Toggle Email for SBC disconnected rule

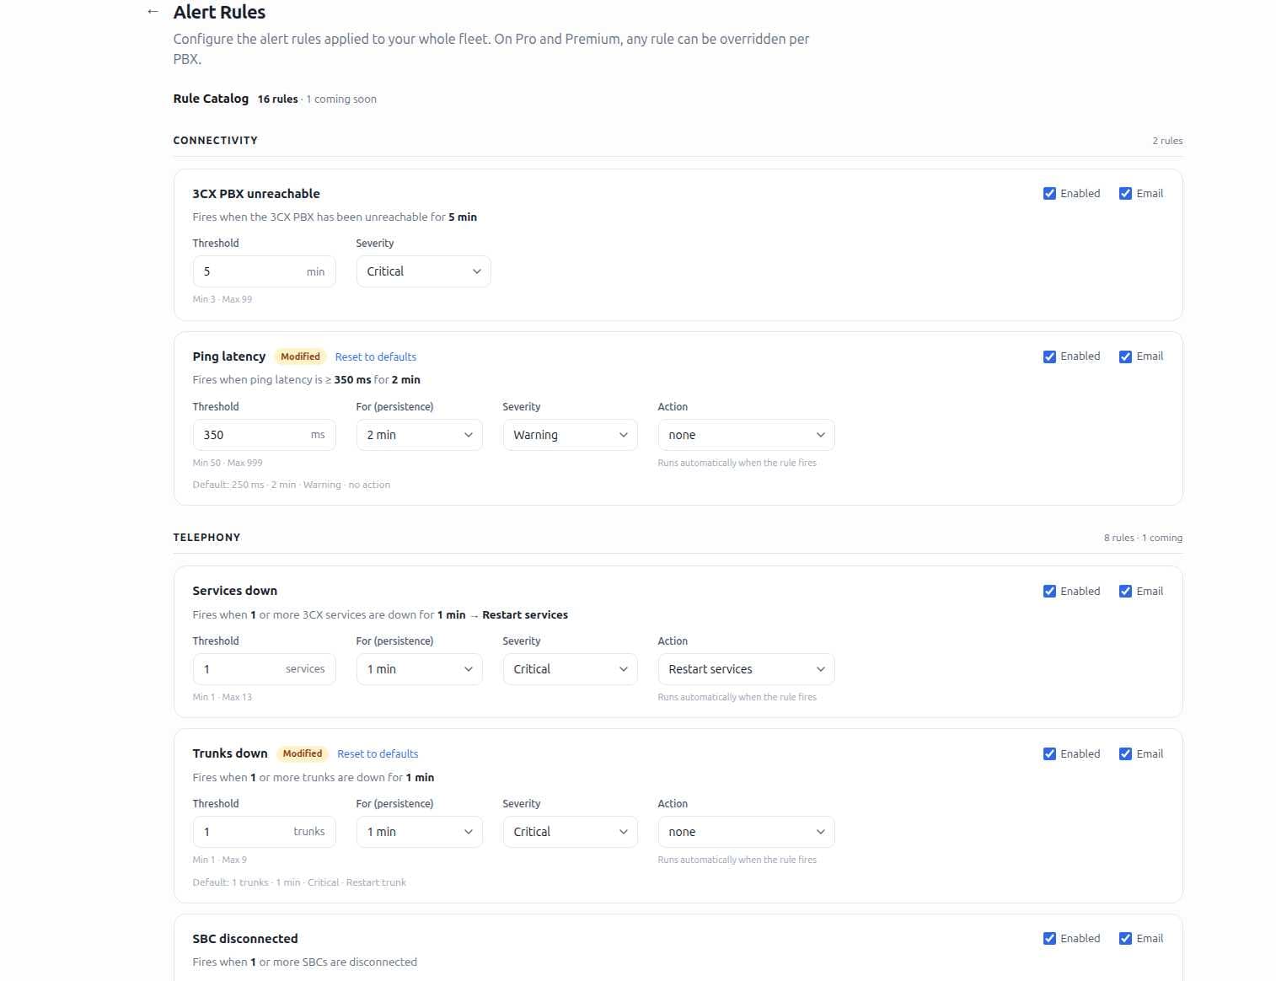[1125, 939]
